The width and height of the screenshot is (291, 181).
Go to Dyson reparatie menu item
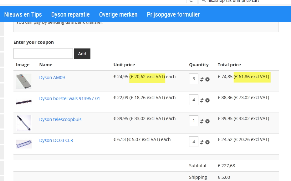70,14
